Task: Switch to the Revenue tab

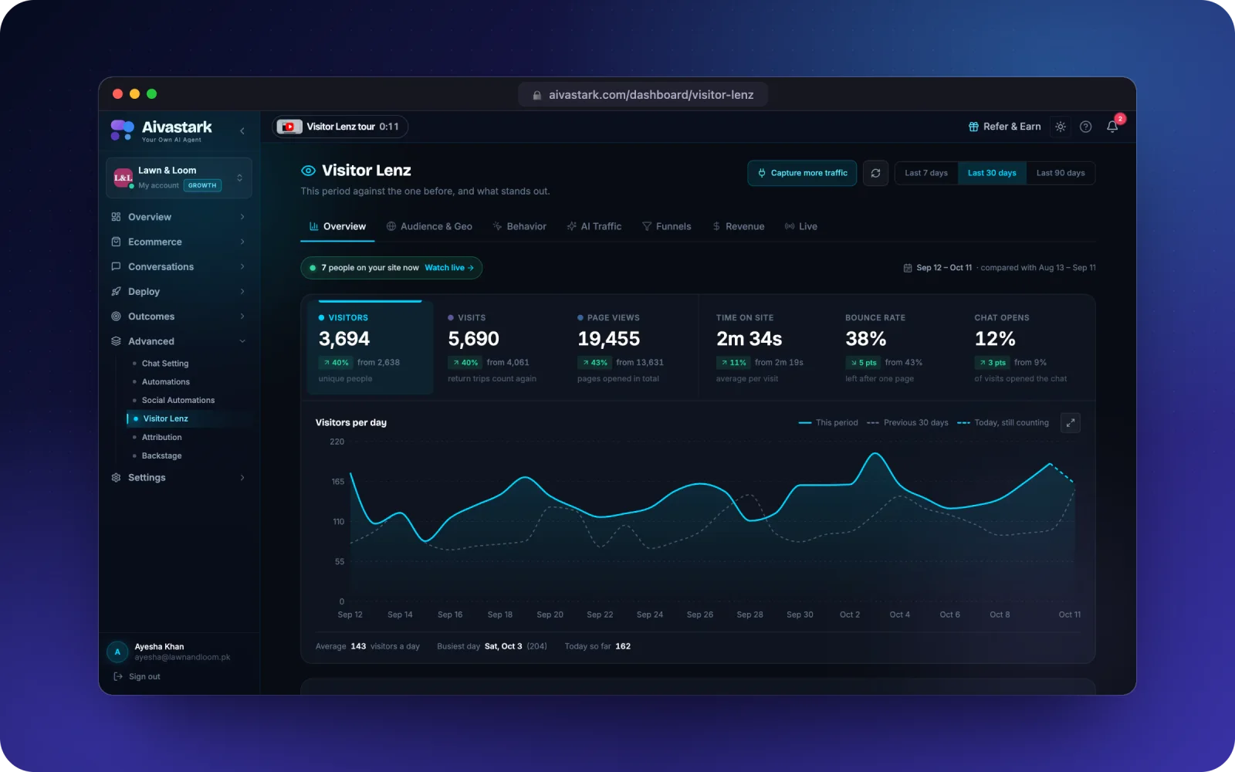Action: (x=739, y=226)
